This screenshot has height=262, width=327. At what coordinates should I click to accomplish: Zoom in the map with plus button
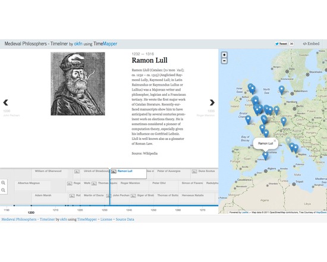point(224,55)
